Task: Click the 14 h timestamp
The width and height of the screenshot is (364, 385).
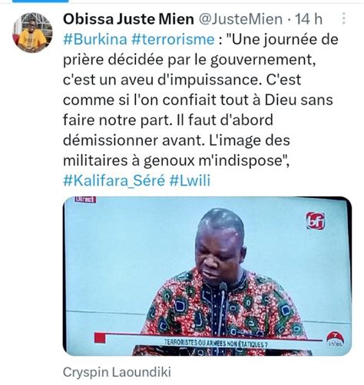Action: 309,19
